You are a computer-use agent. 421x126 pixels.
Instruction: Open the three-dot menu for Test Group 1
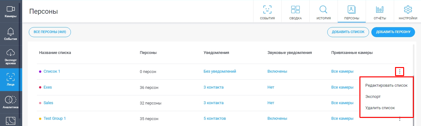[x=399, y=119]
